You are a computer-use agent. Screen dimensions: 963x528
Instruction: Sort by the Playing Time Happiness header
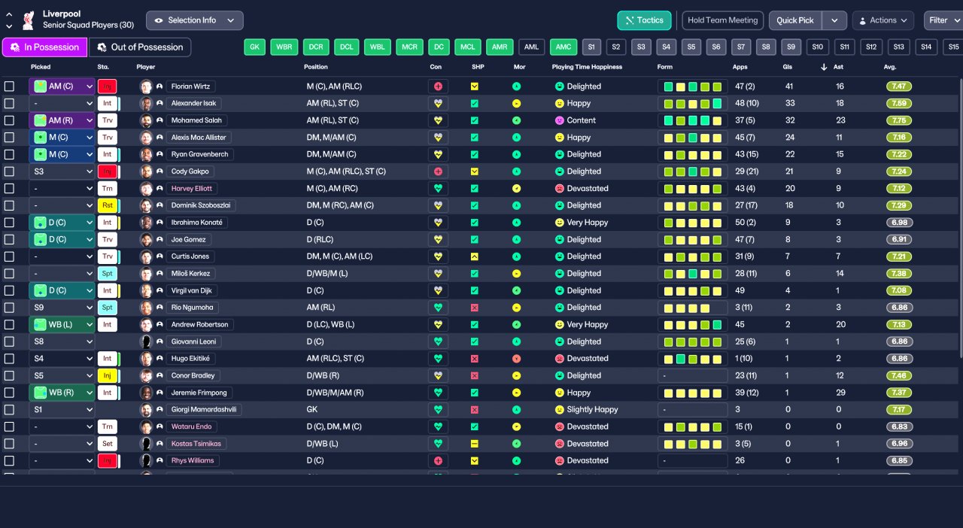[587, 67]
